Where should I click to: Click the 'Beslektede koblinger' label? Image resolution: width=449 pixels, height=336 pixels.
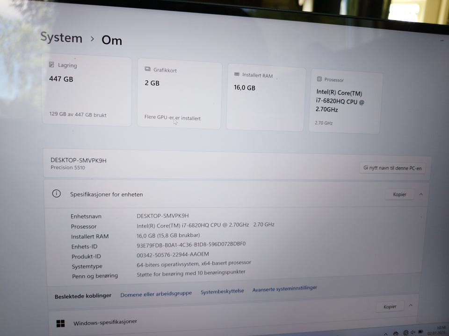tap(83, 296)
